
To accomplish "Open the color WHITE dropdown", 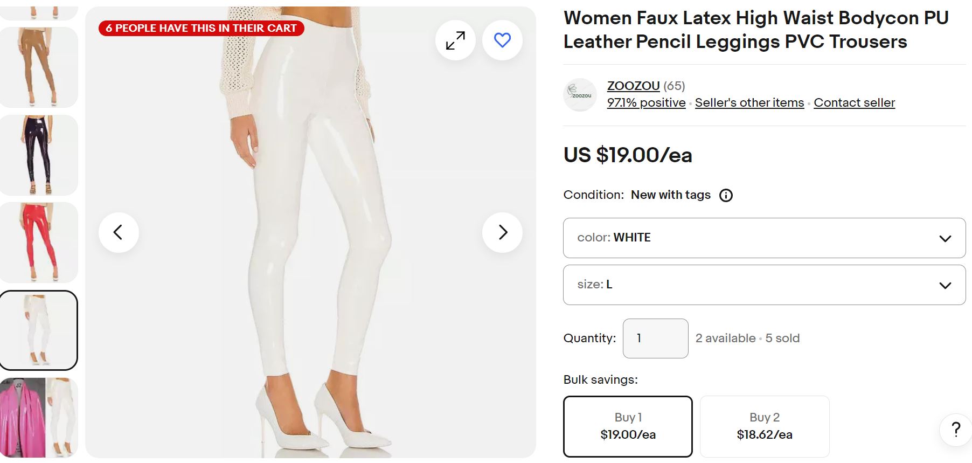I will (764, 238).
